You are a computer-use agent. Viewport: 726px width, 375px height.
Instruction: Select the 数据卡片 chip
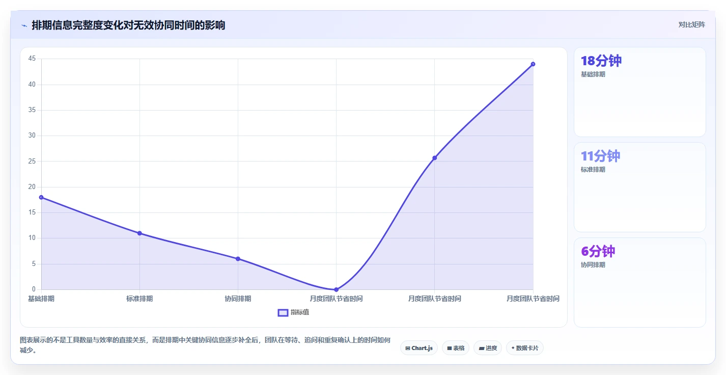point(525,348)
